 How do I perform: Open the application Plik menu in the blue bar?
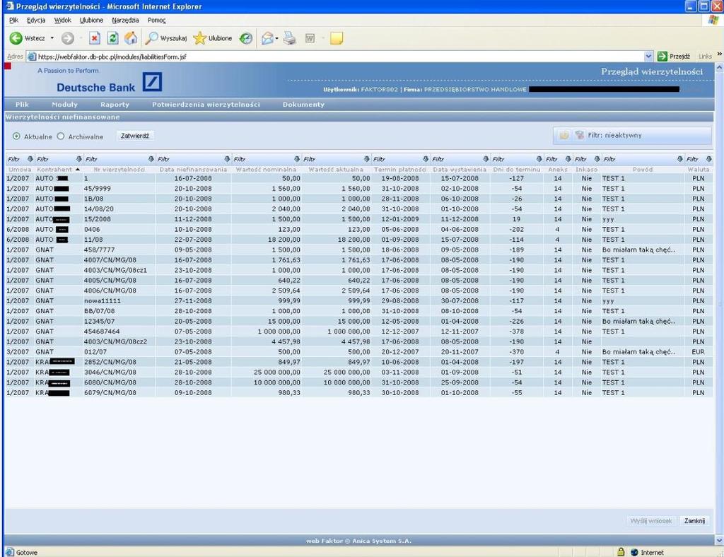pyautogui.click(x=22, y=105)
